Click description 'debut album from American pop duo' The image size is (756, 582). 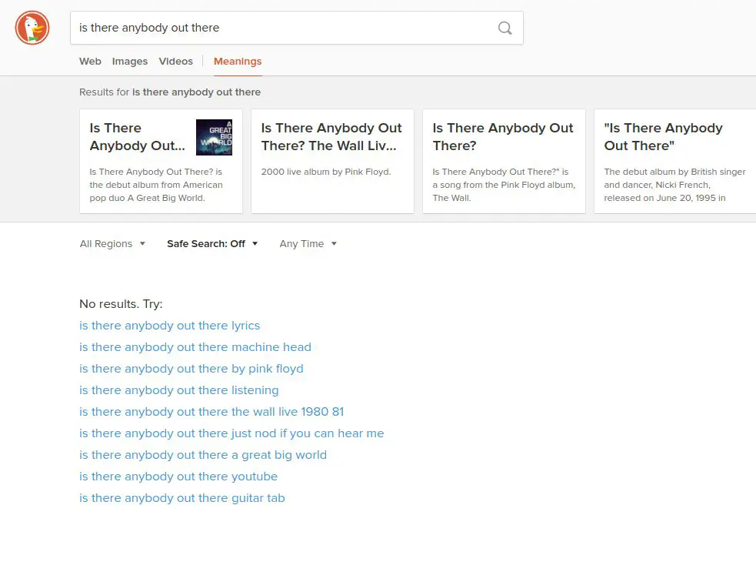(155, 185)
